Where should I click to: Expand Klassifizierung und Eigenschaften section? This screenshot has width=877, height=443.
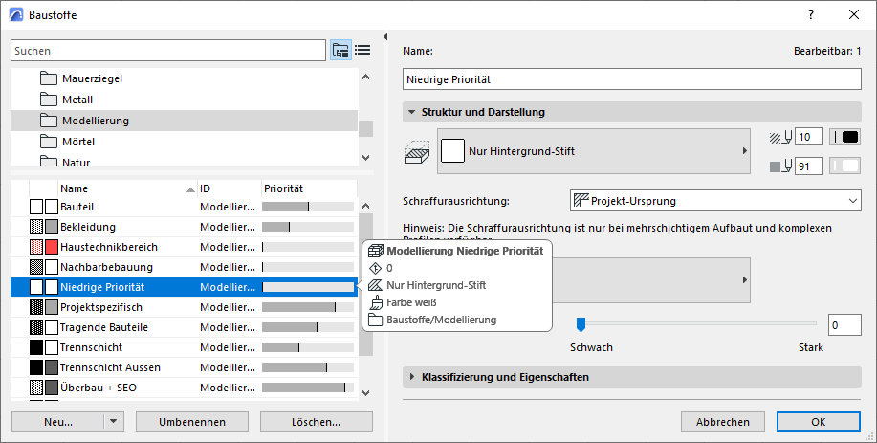[x=411, y=377]
